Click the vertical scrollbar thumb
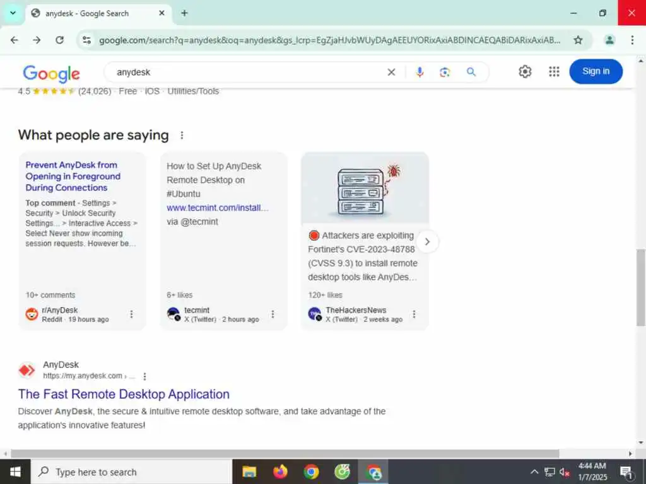 [641, 287]
